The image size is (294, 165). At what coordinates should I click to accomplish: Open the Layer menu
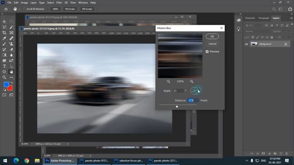click(34, 3)
